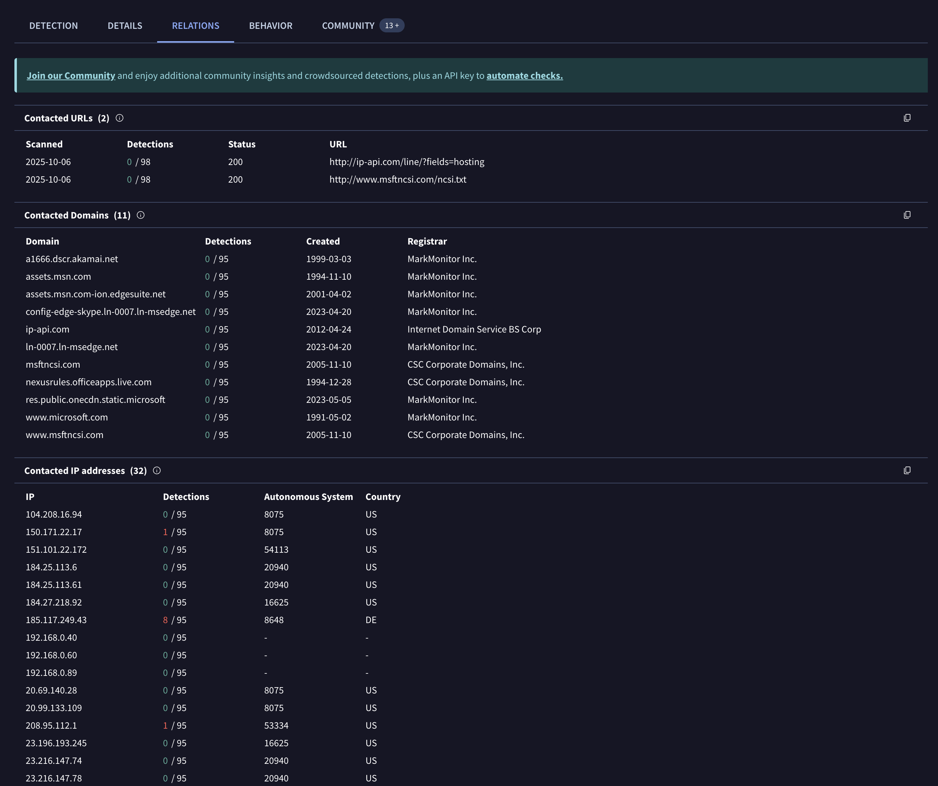Open the Community tab

(348, 26)
